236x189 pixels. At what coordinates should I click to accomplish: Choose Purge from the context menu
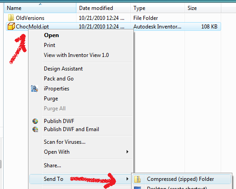coord(51,99)
